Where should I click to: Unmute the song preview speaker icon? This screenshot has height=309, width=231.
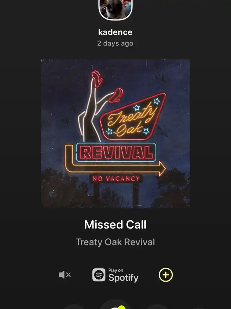point(65,275)
